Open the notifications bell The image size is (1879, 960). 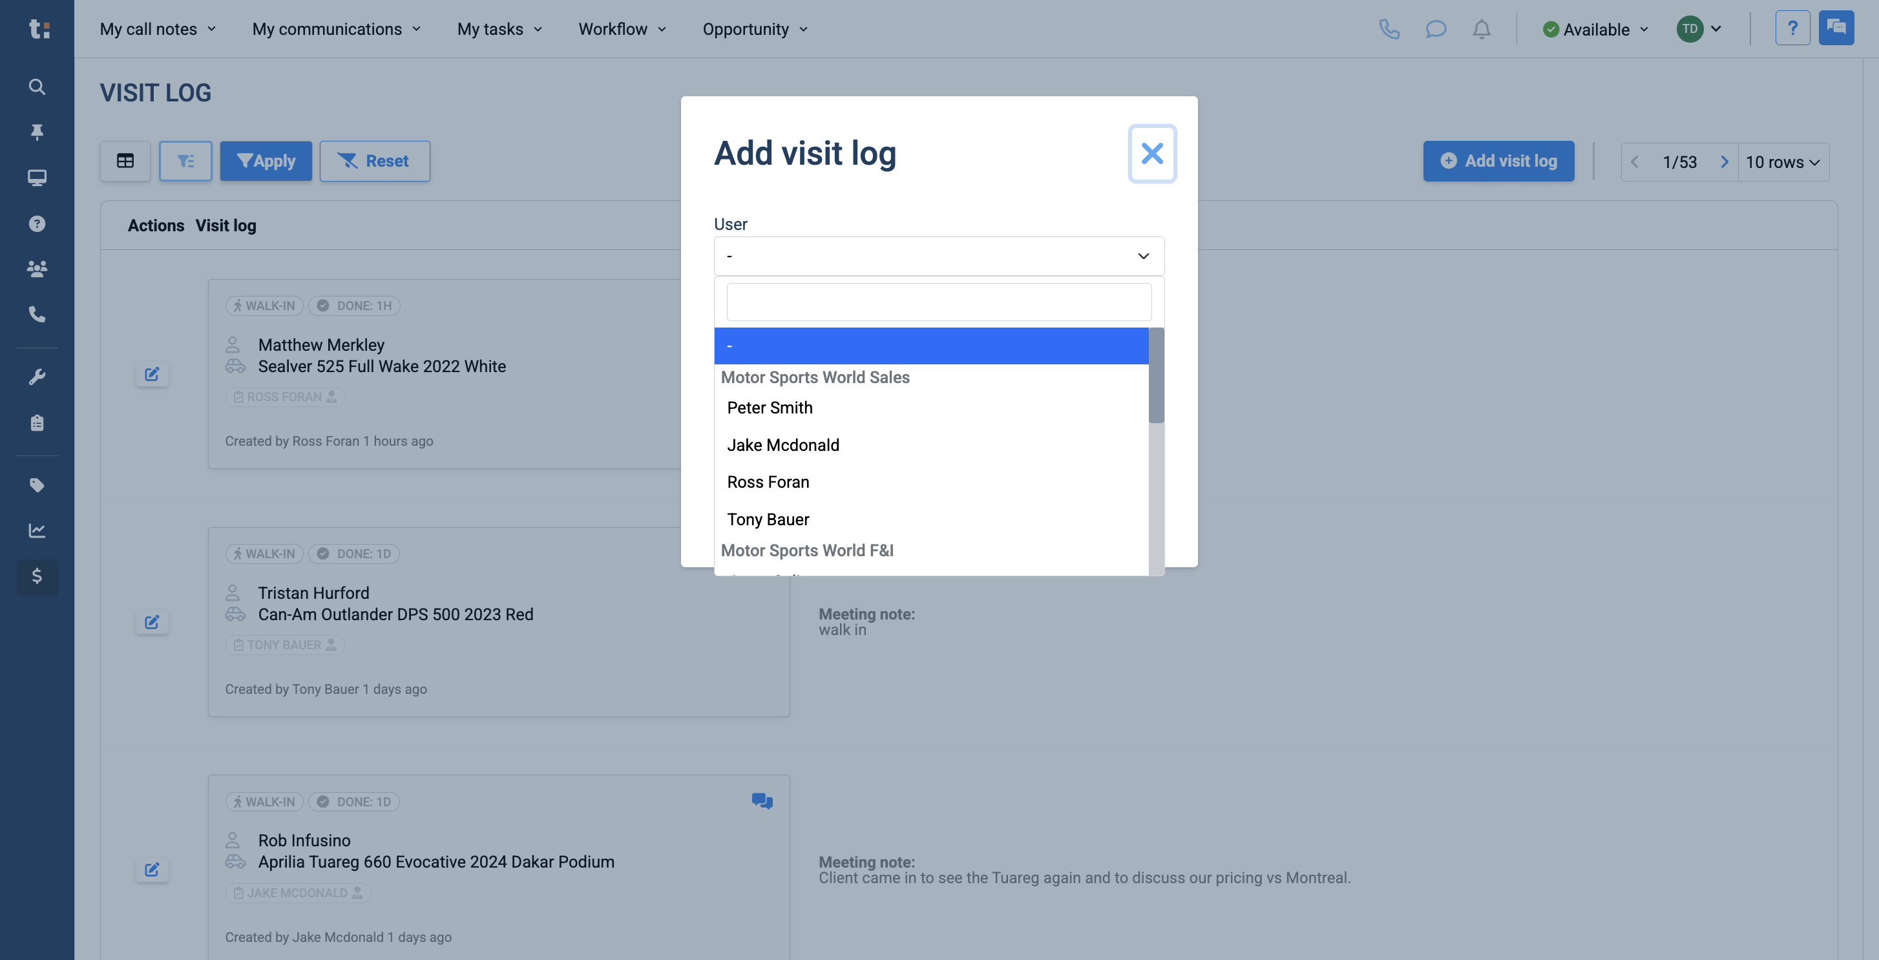pos(1482,29)
